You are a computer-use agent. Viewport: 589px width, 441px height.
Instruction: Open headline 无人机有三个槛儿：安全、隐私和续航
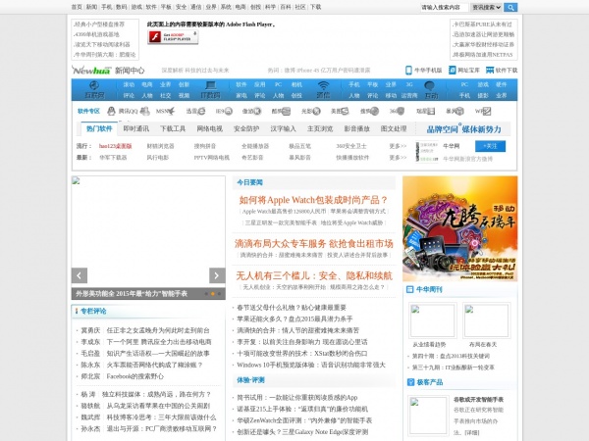[314, 276]
